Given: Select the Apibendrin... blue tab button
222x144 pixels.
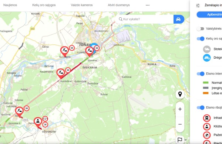Looking at the screenshot, I should [209, 14].
